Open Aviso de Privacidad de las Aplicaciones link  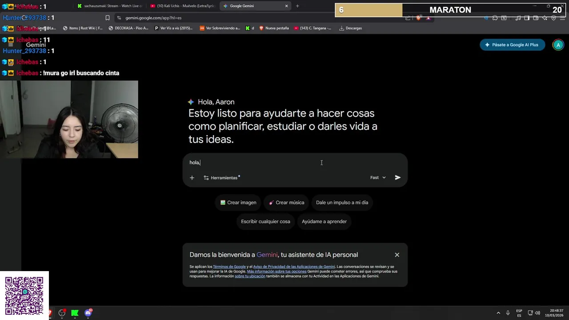click(x=294, y=267)
